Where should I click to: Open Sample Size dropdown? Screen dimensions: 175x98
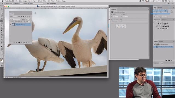pos(17,4)
